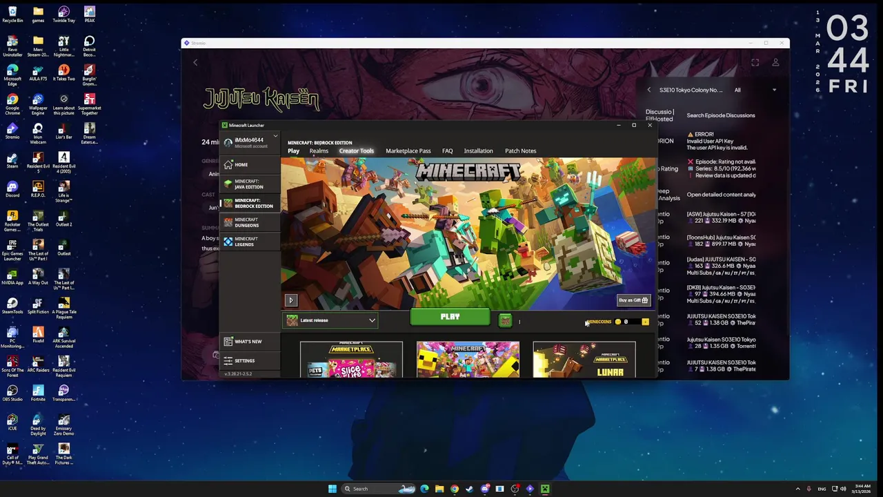Open the three-dot options beside Play
Image resolution: width=883 pixels, height=497 pixels.
[x=519, y=321]
